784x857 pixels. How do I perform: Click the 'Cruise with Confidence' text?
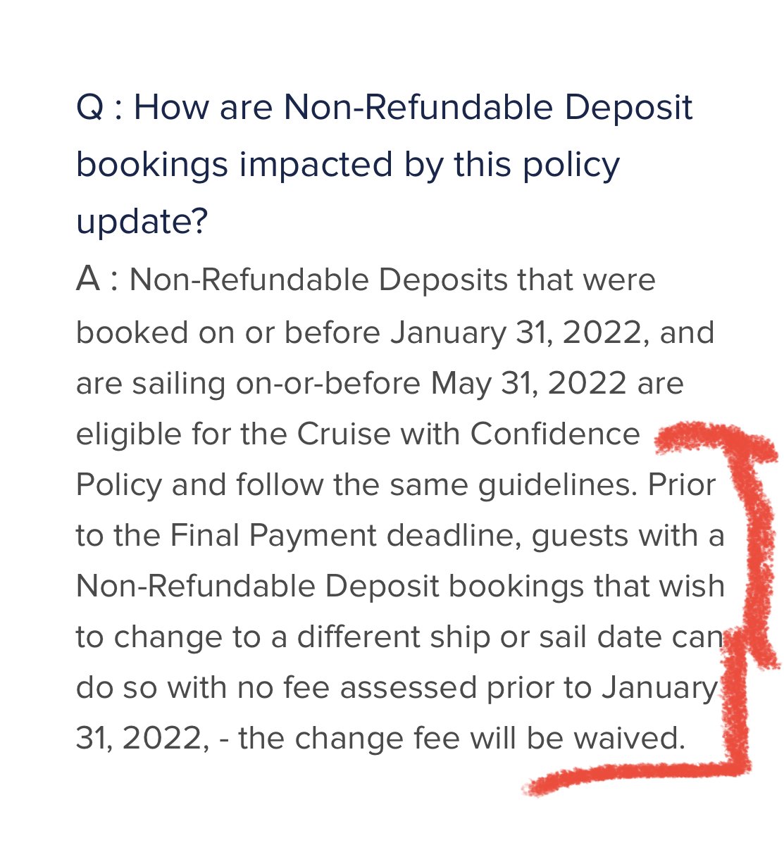click(468, 434)
